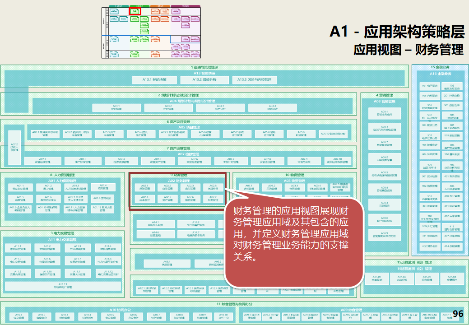Viewport: 469px width, 325px height.
Task: Click the A02.6 finance box
Action: [x=190, y=199]
